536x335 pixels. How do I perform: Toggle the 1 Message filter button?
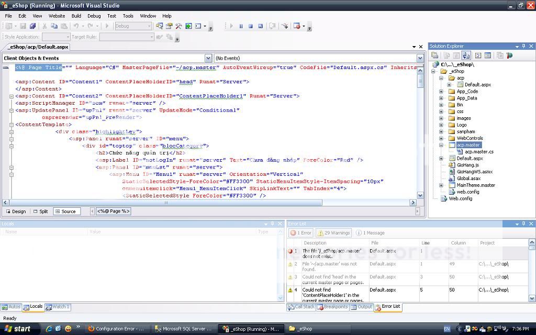[x=370, y=233]
